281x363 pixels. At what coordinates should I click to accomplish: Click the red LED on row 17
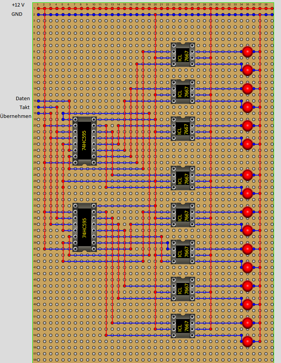248,107
